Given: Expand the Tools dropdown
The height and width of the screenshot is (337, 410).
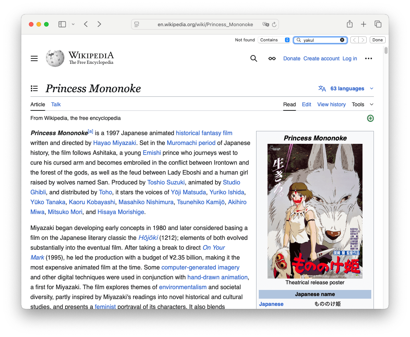Looking at the screenshot, I should (363, 104).
